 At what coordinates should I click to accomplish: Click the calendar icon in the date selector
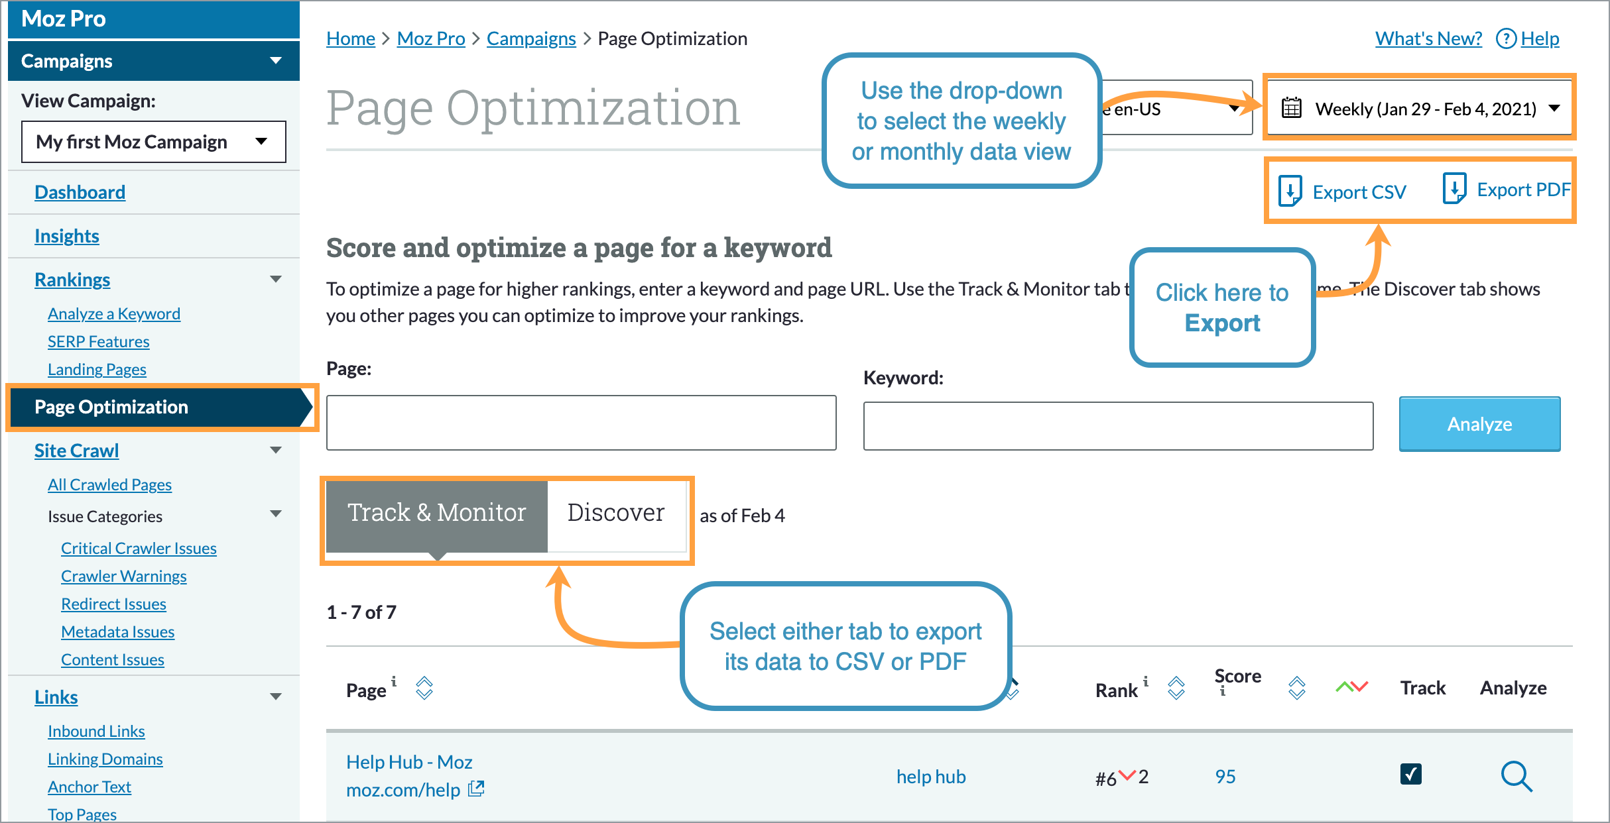click(x=1290, y=108)
